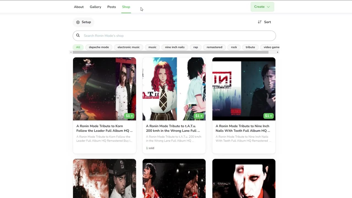This screenshot has width=352, height=198.
Task: Open the Marilyn Manson album thumbnail
Action: click(x=244, y=178)
